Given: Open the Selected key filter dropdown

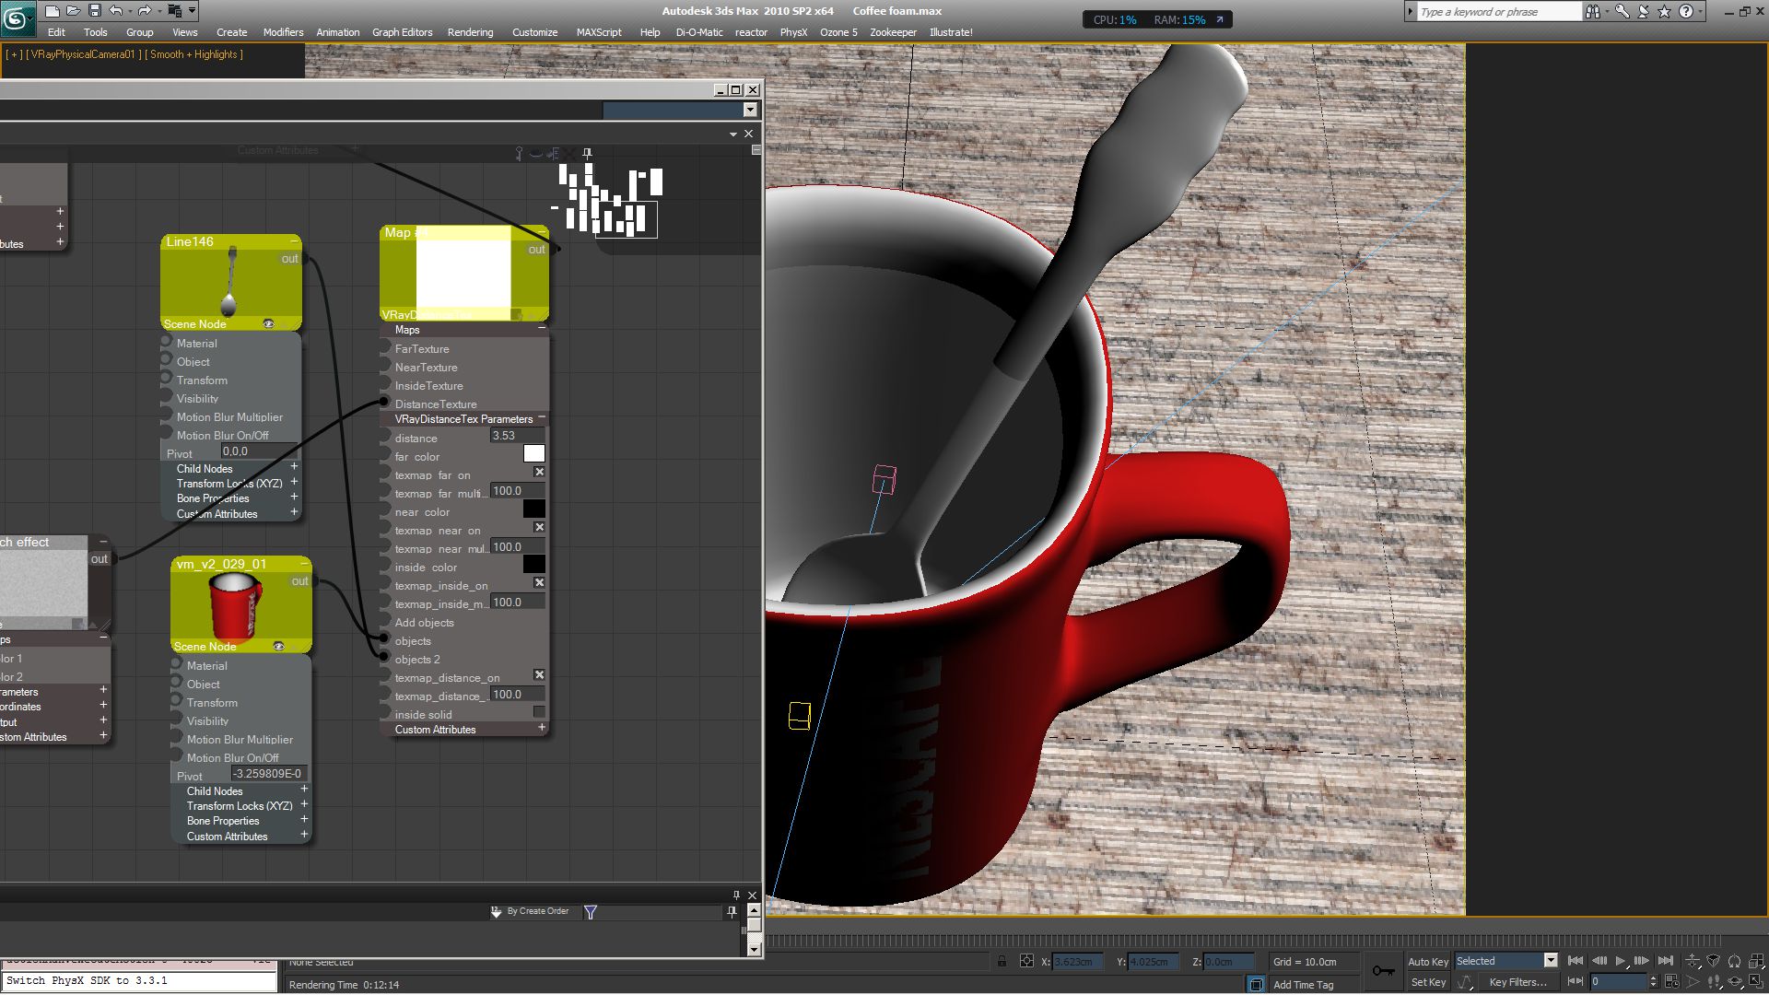Looking at the screenshot, I should coord(1550,961).
